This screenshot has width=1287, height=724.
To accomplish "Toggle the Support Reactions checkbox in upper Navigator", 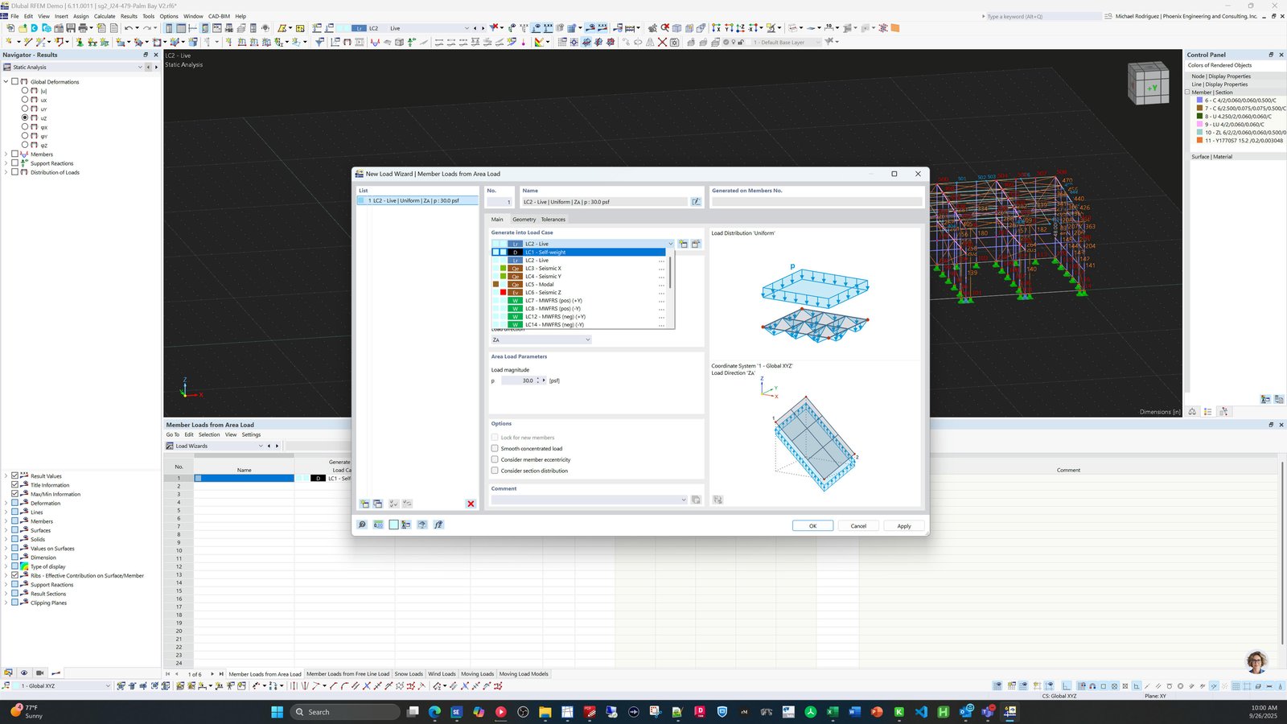I will tap(14, 162).
